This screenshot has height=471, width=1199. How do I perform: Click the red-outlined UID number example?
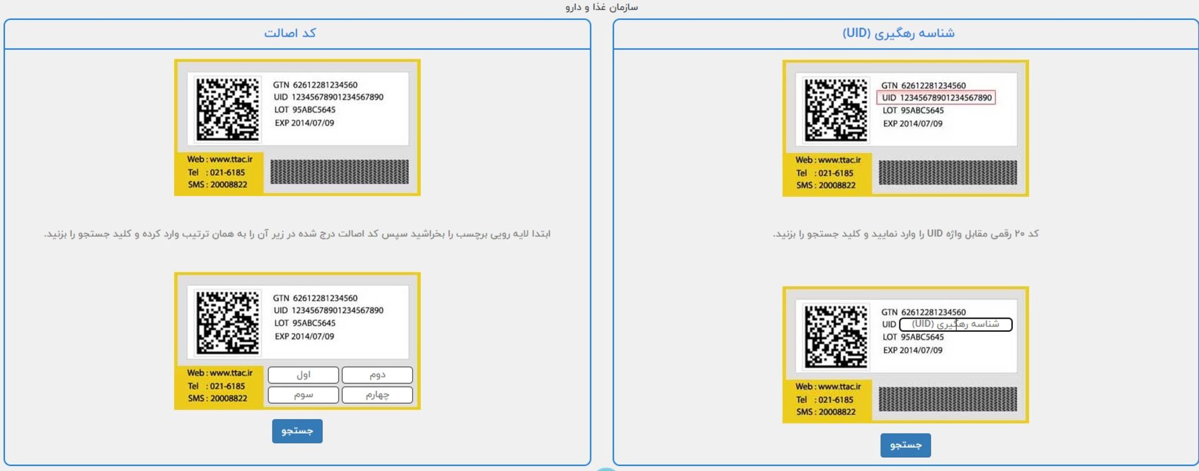pos(935,98)
